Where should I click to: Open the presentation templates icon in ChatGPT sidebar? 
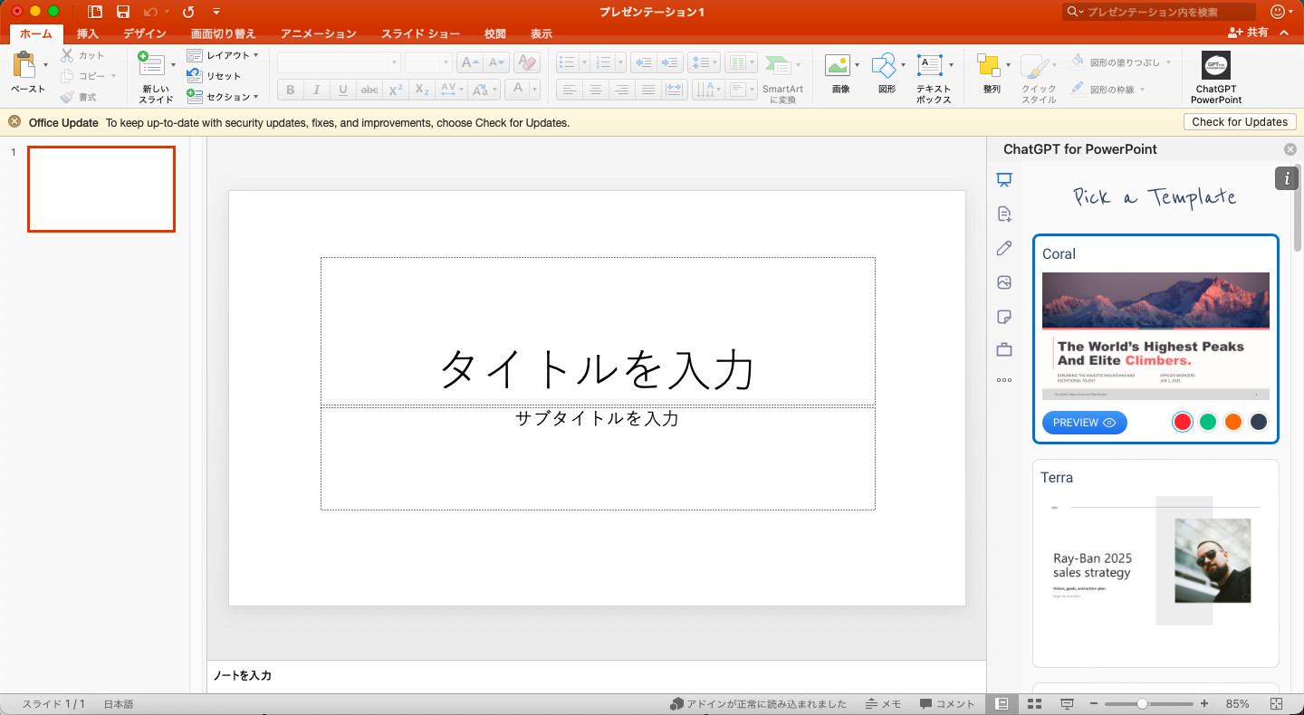click(1003, 180)
